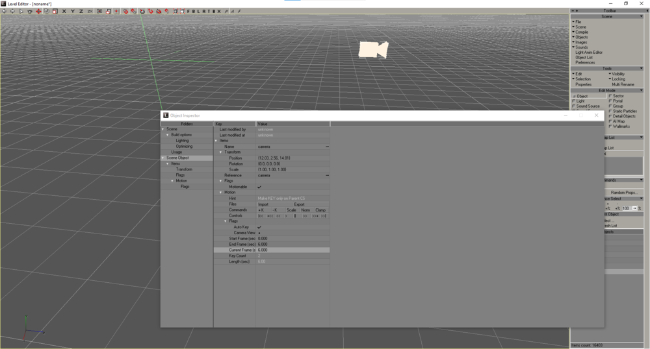The image size is (650, 349).
Task: Click the Import motion file button
Action: (x=263, y=204)
